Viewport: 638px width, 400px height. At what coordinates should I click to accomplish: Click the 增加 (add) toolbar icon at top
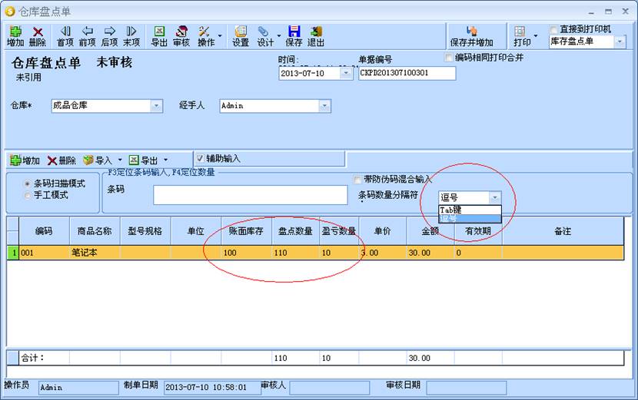15,36
